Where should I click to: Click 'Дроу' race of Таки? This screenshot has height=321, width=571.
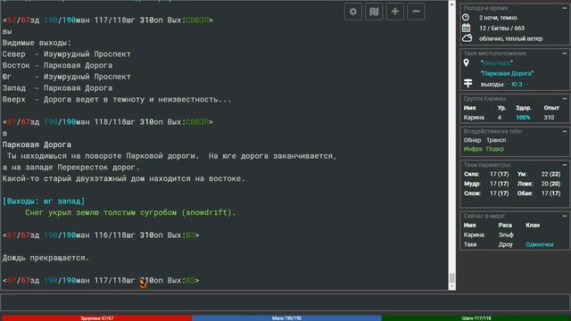coord(506,244)
